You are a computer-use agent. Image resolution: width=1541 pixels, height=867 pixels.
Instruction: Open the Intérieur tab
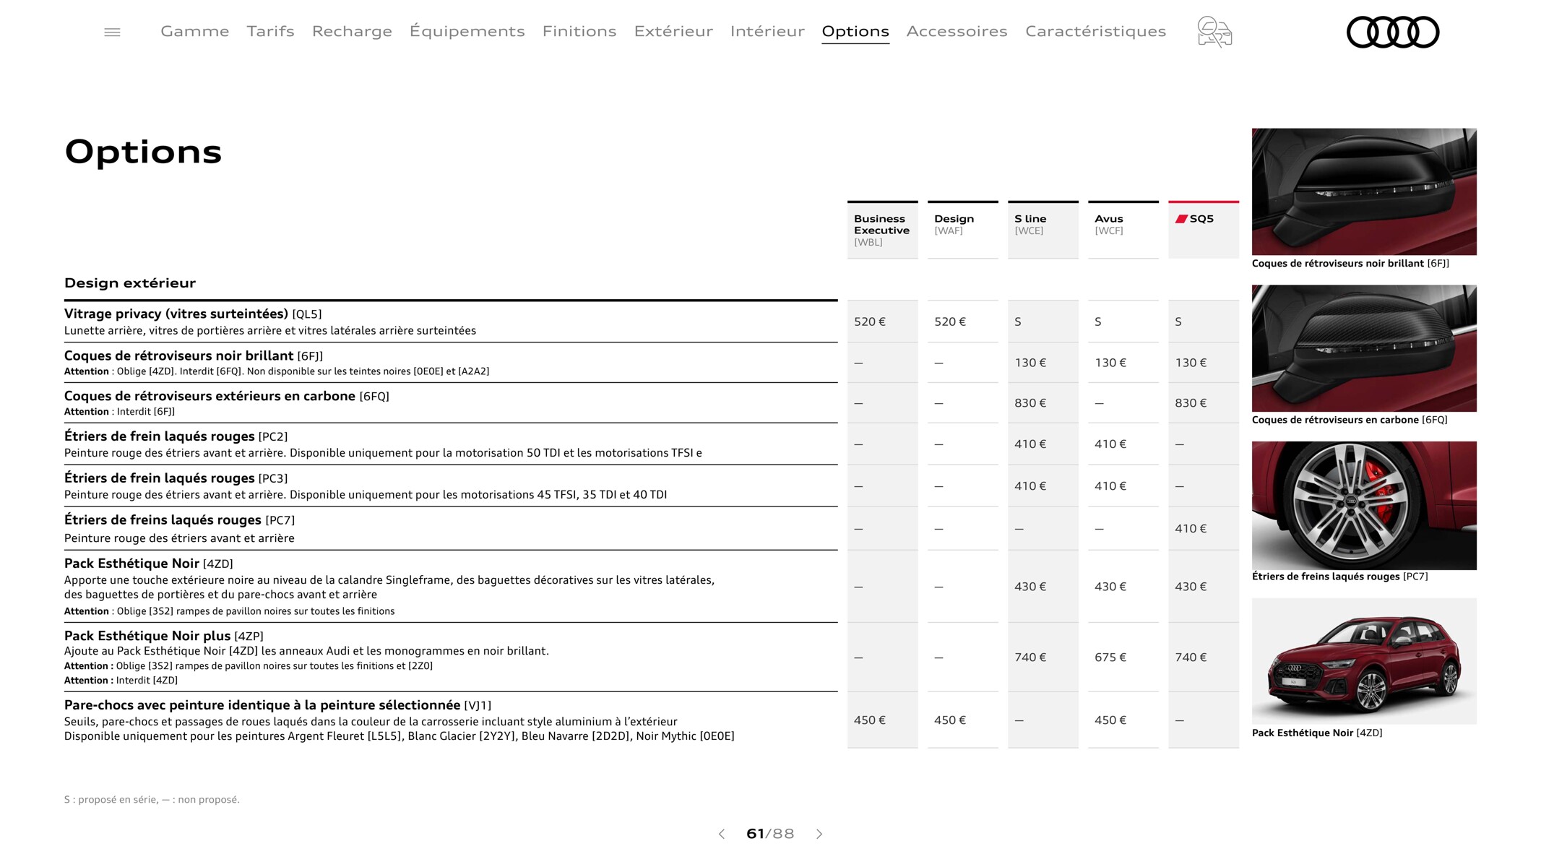coord(767,31)
